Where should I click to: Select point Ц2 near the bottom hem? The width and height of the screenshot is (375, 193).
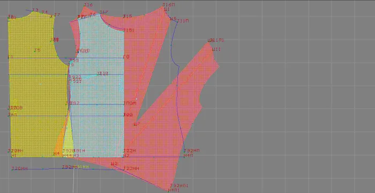pos(114,164)
